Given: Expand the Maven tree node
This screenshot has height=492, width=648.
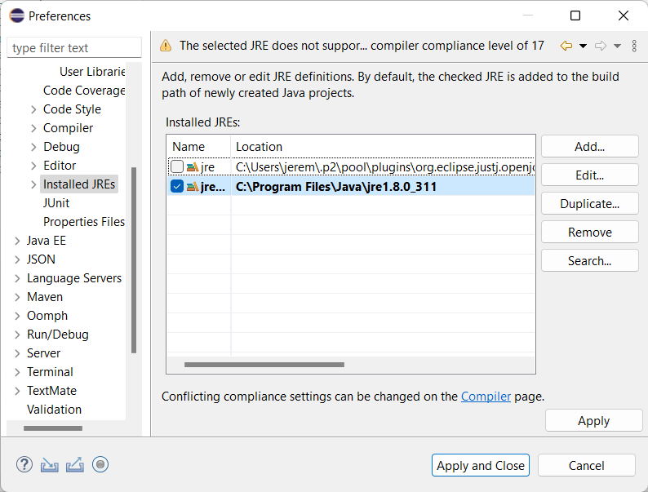Looking at the screenshot, I should pyautogui.click(x=17, y=297).
